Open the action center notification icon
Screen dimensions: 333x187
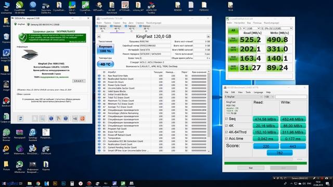click(327, 183)
